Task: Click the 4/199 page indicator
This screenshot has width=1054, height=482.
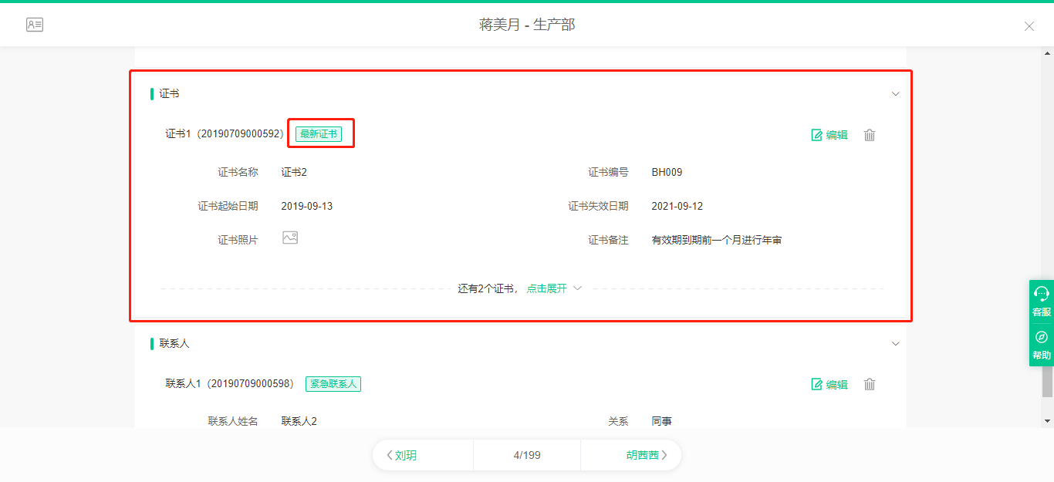Action: click(x=527, y=455)
